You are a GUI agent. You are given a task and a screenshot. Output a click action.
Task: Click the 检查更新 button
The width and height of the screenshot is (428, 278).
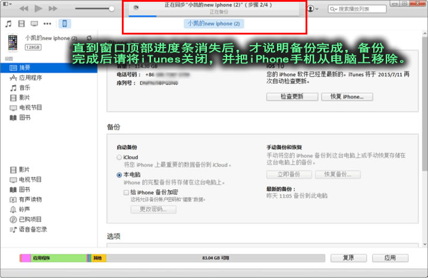coord(292,96)
